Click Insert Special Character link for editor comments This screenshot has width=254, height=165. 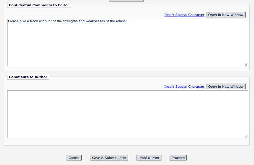184,15
